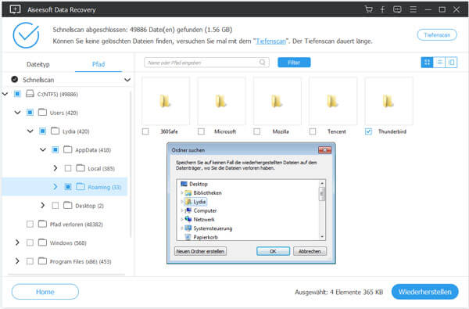Click Abbrechen in folder dialog

310,251
